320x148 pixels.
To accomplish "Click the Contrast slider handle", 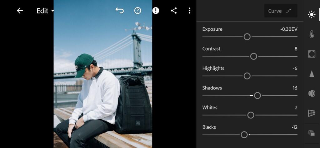I will pos(253,56).
